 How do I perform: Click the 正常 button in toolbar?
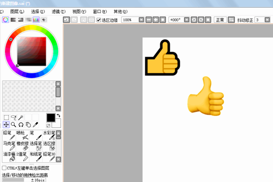(220, 20)
